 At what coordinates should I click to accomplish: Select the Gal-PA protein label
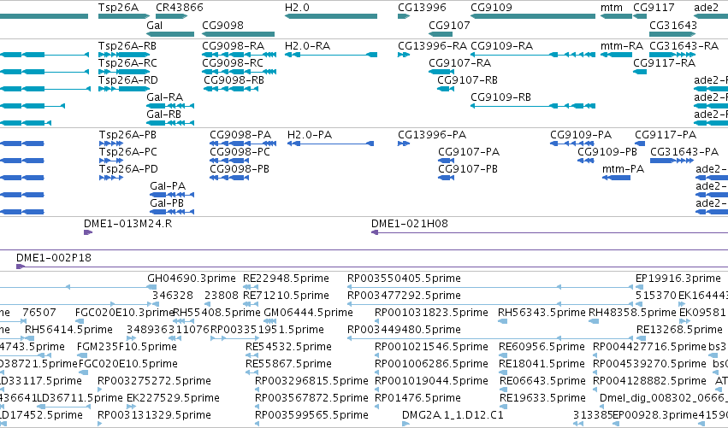click(168, 186)
